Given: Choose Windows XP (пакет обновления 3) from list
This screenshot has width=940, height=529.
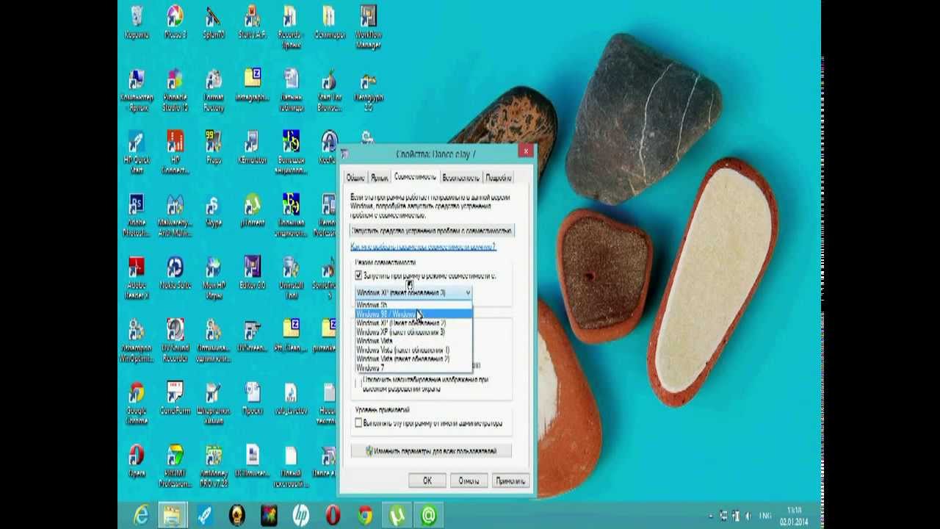Looking at the screenshot, I should (413, 332).
